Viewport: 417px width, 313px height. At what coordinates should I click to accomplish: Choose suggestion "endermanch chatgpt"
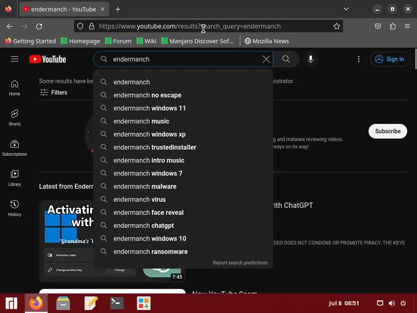[x=183, y=225]
